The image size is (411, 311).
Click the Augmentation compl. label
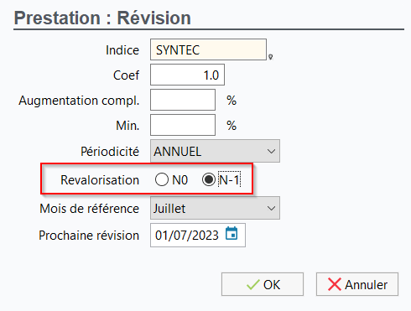[x=79, y=101]
